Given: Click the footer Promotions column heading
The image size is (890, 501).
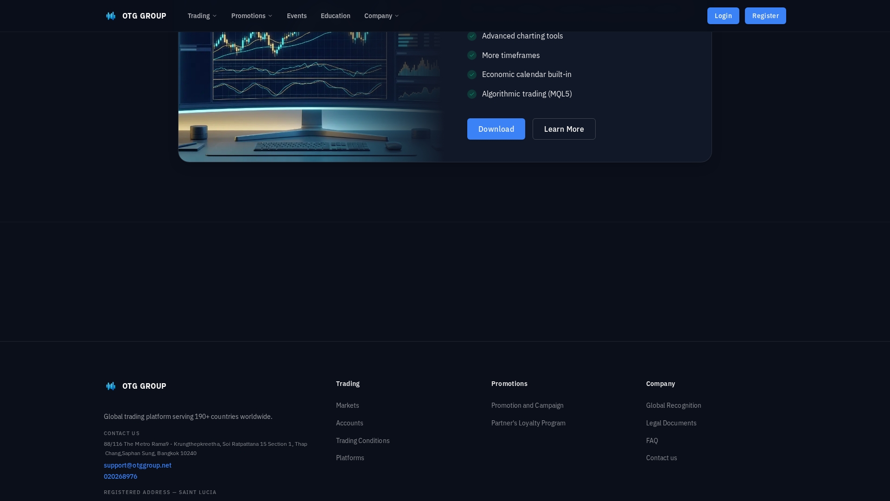Looking at the screenshot, I should coord(509,384).
